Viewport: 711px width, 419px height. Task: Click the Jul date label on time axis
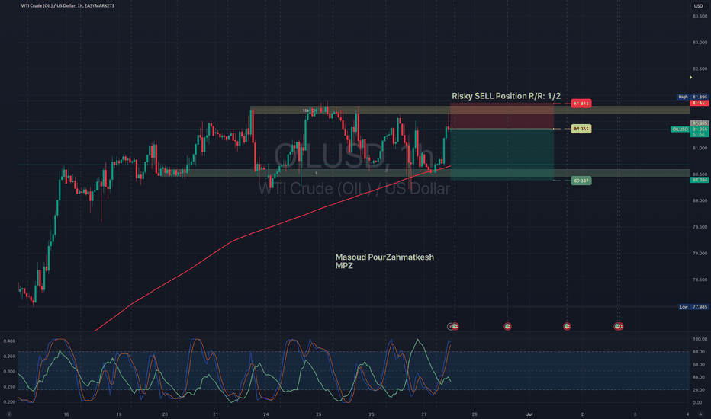coord(529,414)
